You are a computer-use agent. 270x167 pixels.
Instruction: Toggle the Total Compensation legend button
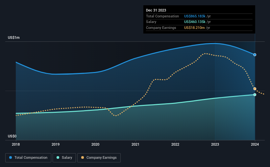pyautogui.click(x=28, y=158)
